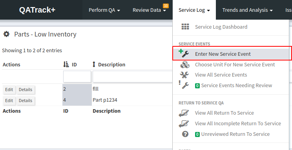Select Enter New Service Event
Viewport: 292px width, 150px height.
231,54
